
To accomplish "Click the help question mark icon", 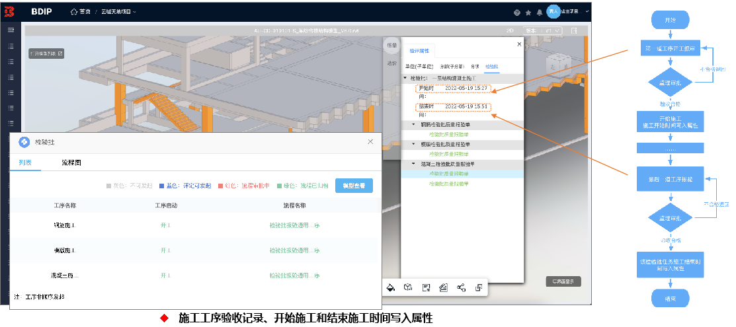I will [x=516, y=13].
